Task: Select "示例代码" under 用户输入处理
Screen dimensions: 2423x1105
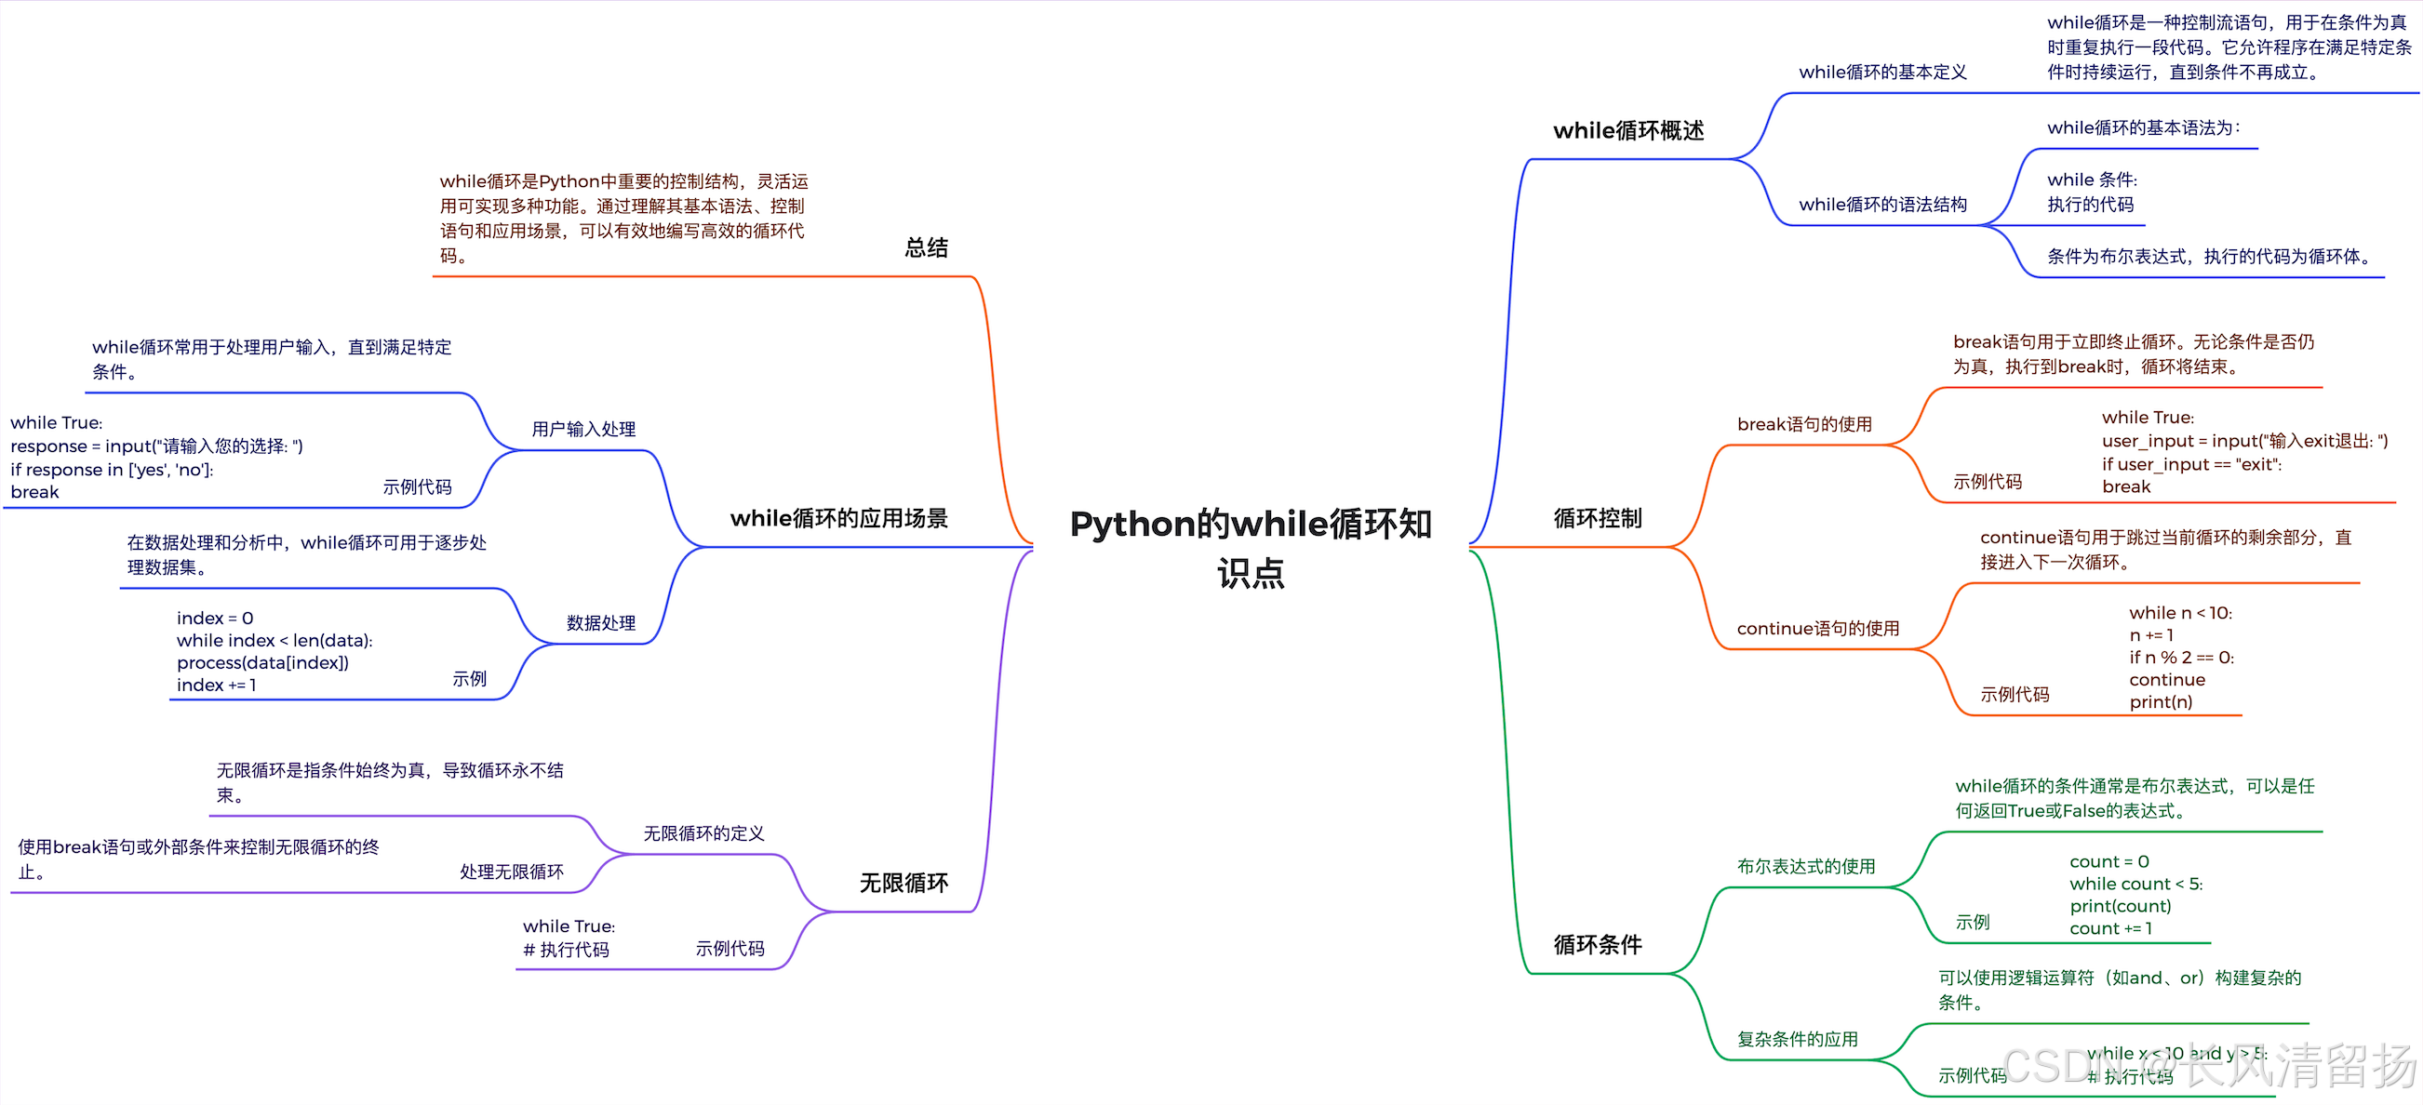Action: coord(416,487)
